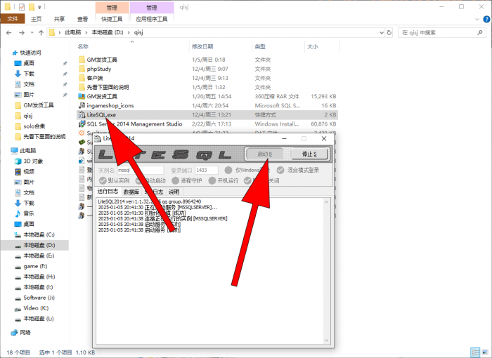Switch to the 数据库 tab in LiteSQL
Viewport: 492px width, 358px height.
pos(131,192)
